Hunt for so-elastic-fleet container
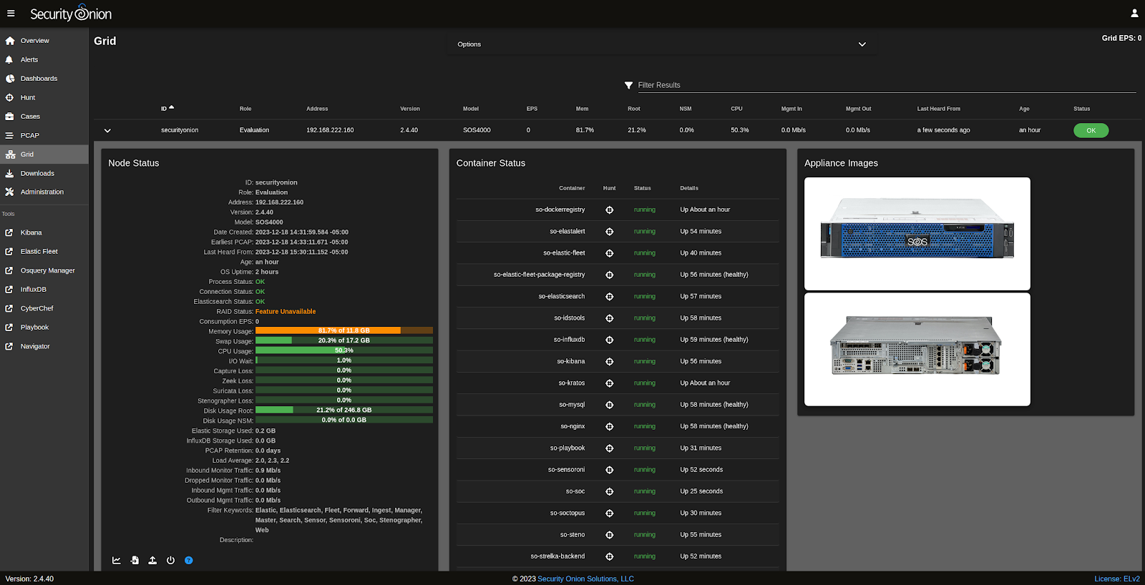 tap(610, 253)
